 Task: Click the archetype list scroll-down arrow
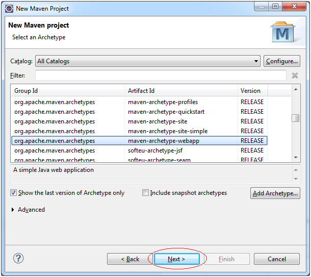[x=296, y=158]
